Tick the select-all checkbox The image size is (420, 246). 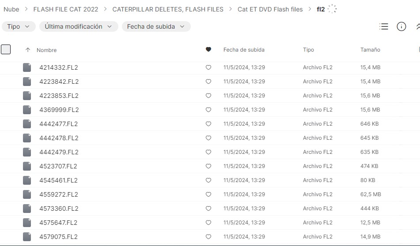coord(6,49)
